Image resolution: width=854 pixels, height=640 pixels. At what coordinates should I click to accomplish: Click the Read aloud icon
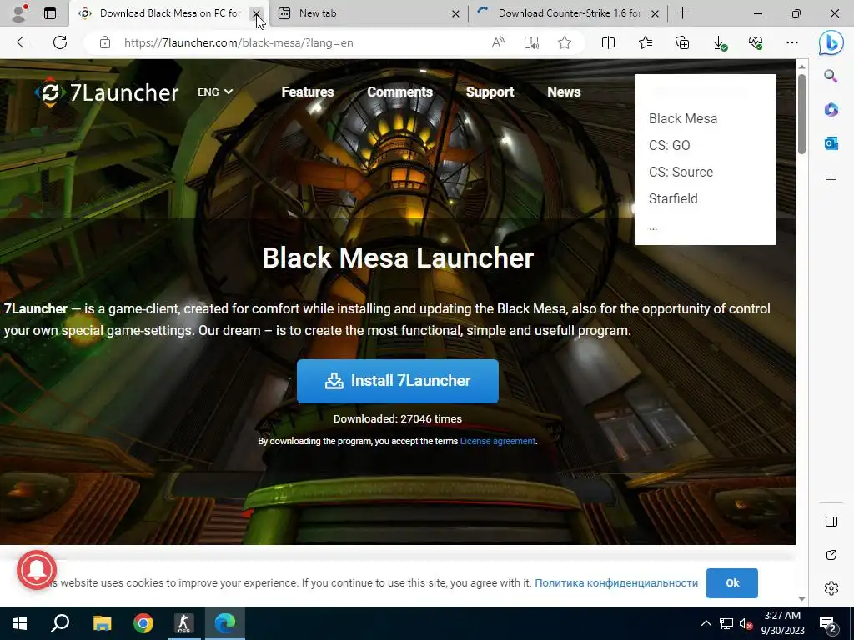(498, 42)
